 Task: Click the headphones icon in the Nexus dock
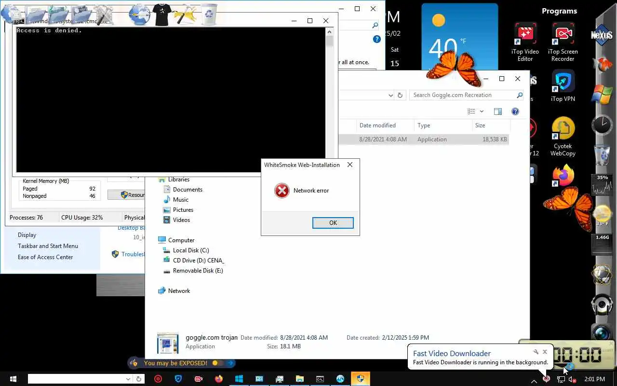pos(602,304)
